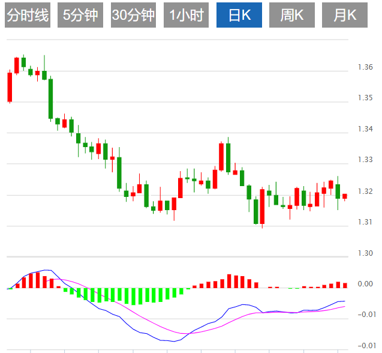Click the 1.35 price axis label
Image resolution: width=382 pixels, height=353 pixels.
pos(365,98)
